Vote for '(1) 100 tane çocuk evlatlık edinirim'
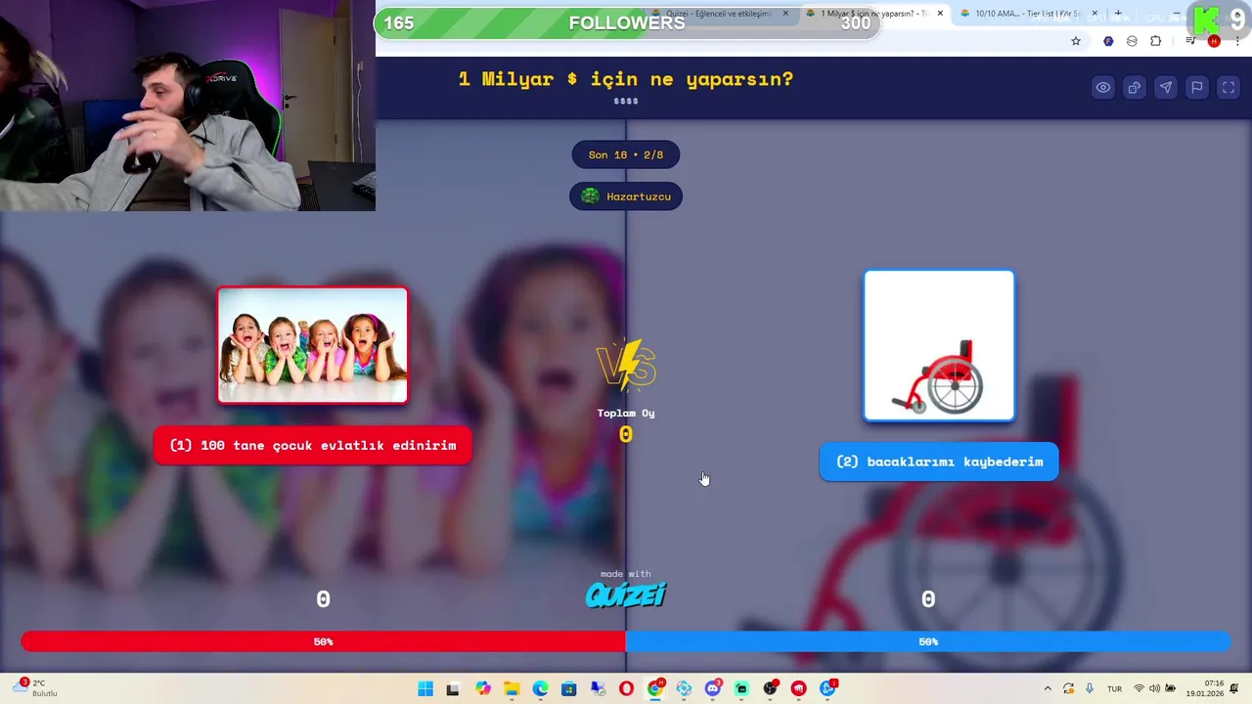 click(x=313, y=446)
